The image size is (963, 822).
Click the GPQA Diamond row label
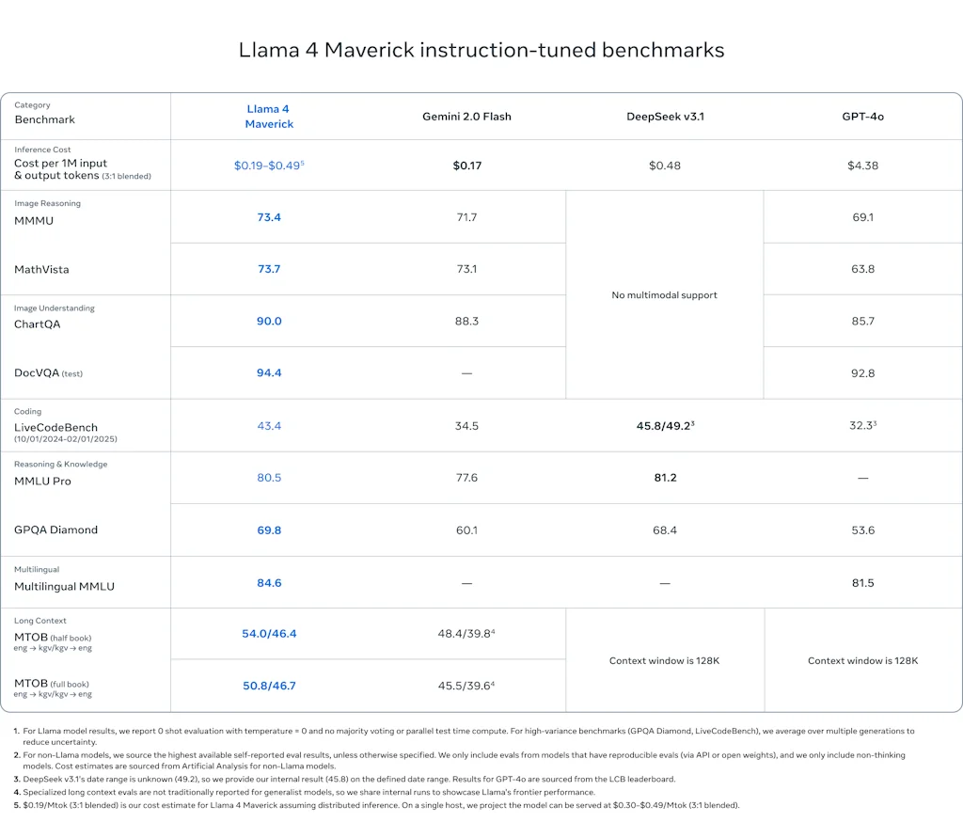tap(55, 530)
